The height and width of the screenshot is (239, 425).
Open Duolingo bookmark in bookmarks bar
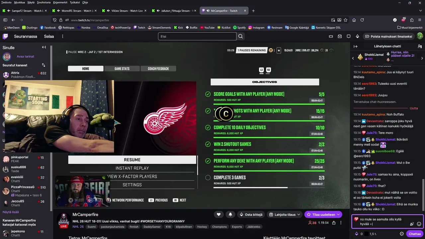[30, 28]
